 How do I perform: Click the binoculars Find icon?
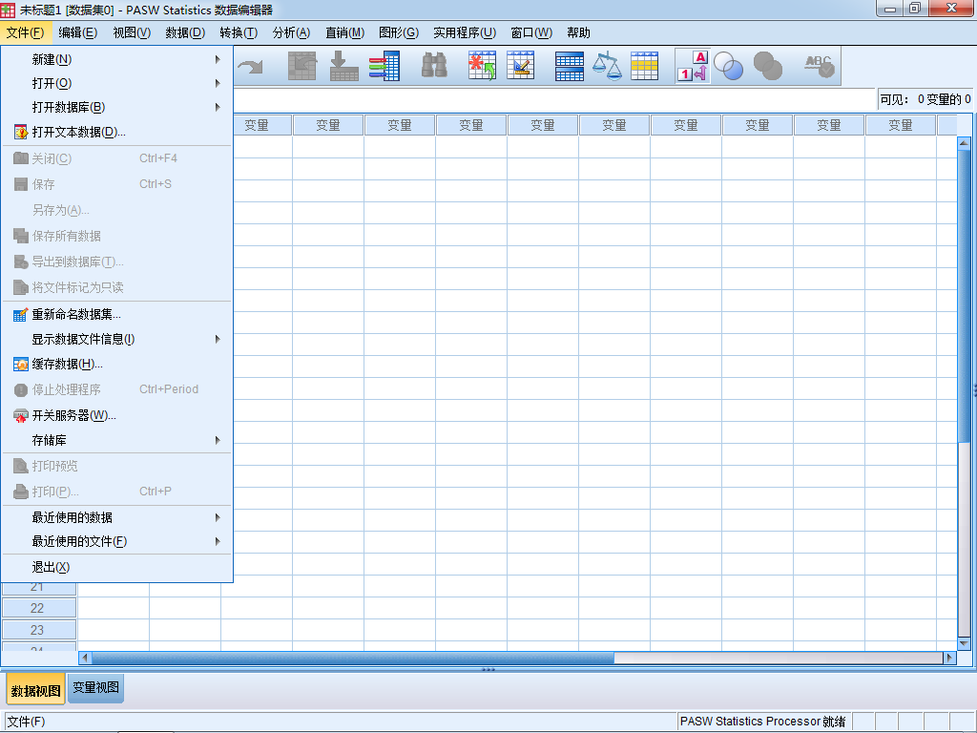tap(434, 66)
